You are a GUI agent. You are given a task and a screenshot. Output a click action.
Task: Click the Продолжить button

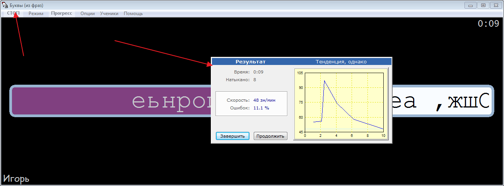coord(270,136)
